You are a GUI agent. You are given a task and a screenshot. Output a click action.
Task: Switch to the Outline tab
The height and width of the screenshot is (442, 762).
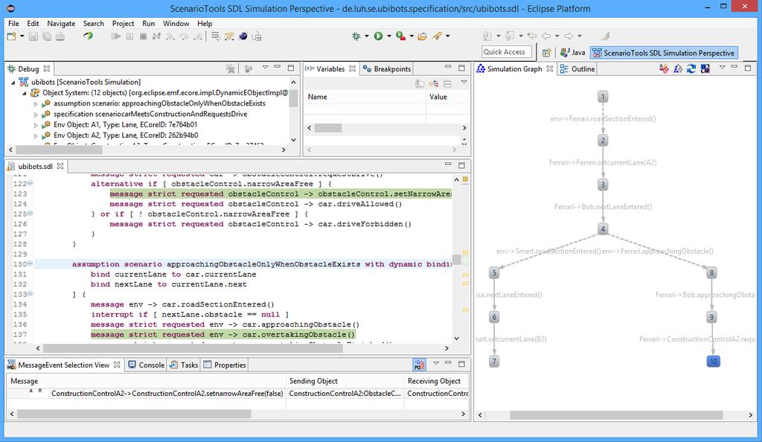point(577,69)
